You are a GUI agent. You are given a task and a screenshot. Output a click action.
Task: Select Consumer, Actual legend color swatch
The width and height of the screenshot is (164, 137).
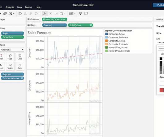(106, 34)
